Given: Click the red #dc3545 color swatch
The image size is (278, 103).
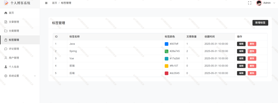Looking at the screenshot, I should [166, 73].
